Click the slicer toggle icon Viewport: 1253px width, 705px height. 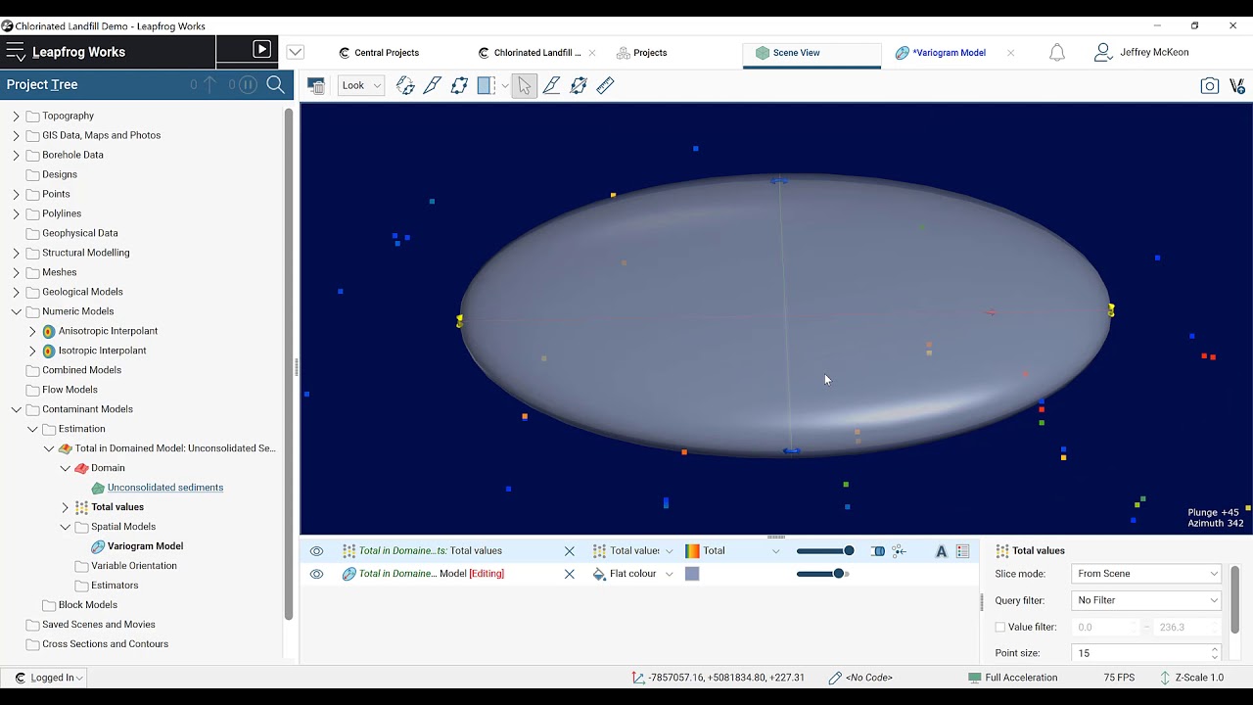pos(486,85)
